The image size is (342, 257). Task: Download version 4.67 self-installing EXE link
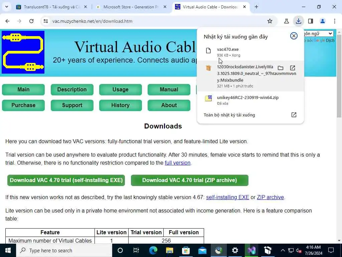[x=227, y=197]
